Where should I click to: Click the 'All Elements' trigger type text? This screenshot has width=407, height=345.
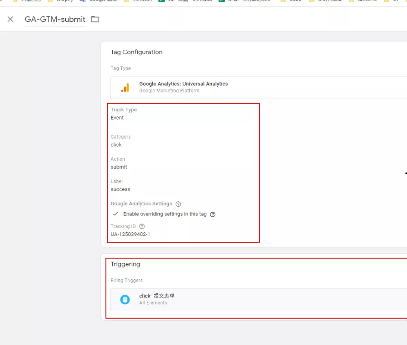(153, 303)
